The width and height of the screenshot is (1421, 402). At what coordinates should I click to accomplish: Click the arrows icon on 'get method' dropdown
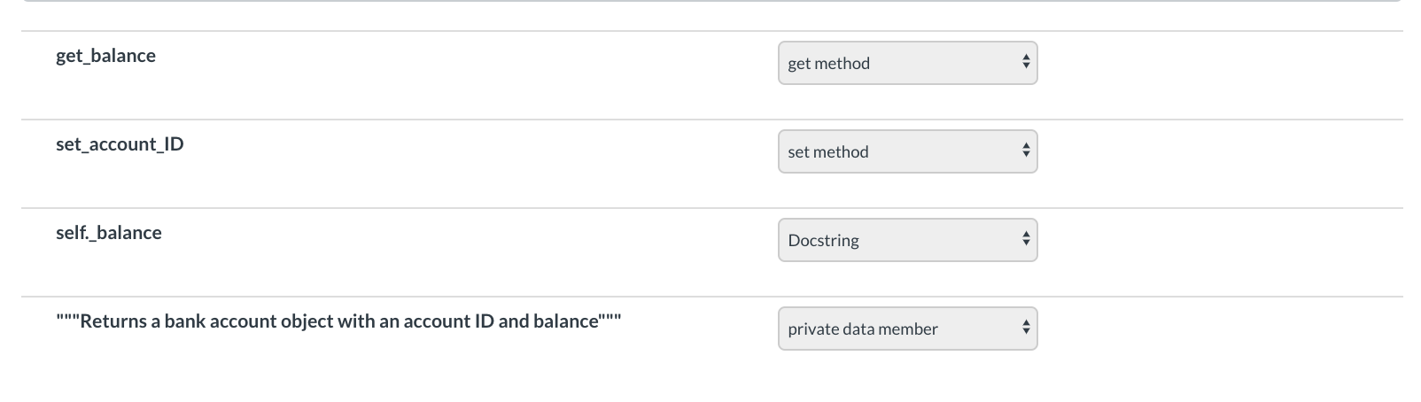(1026, 63)
